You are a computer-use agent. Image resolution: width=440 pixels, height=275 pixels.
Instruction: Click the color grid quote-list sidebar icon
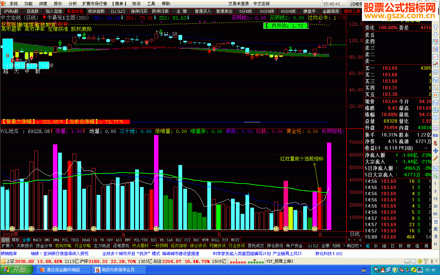pyautogui.click(x=436, y=49)
